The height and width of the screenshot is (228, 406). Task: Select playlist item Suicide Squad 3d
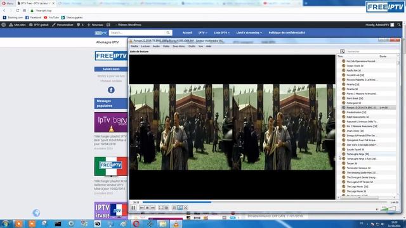click(355, 149)
